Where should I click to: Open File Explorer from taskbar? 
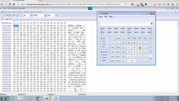coord(21,98)
